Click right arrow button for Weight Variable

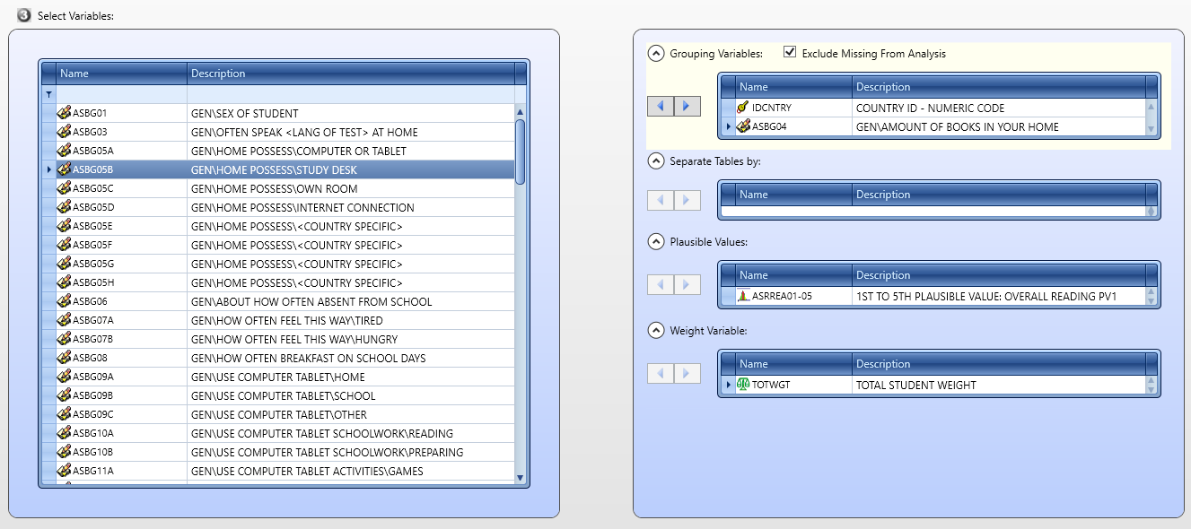pos(687,373)
